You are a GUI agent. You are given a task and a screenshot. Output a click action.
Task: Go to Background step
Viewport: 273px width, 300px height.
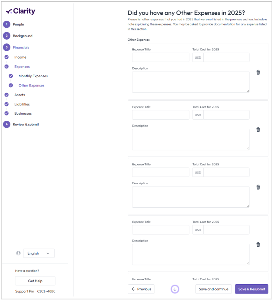22,36
